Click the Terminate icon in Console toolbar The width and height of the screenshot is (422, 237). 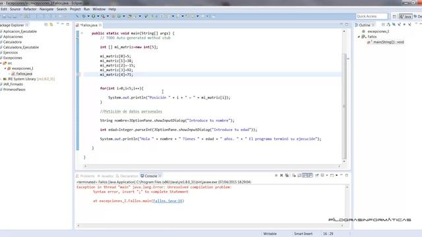coord(276,175)
